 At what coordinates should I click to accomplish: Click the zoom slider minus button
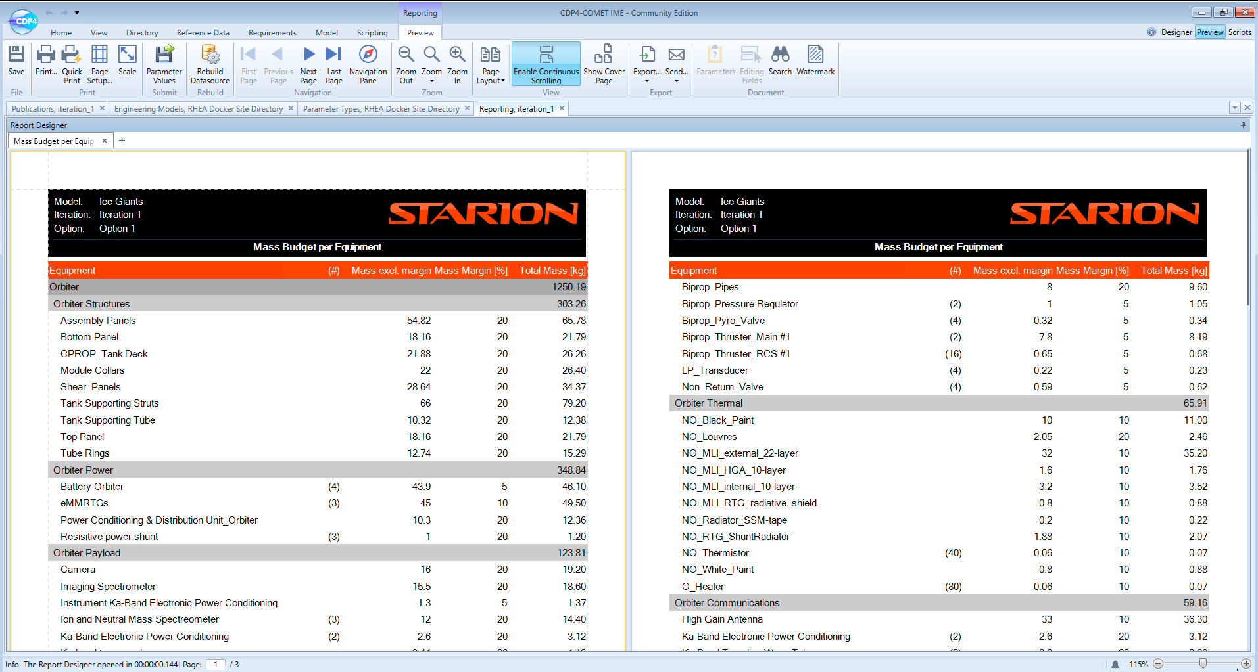pos(1158,664)
